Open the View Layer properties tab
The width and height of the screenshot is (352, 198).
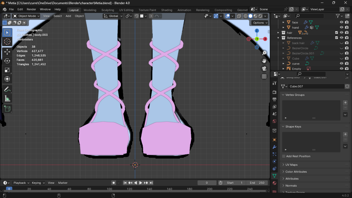tap(274, 107)
